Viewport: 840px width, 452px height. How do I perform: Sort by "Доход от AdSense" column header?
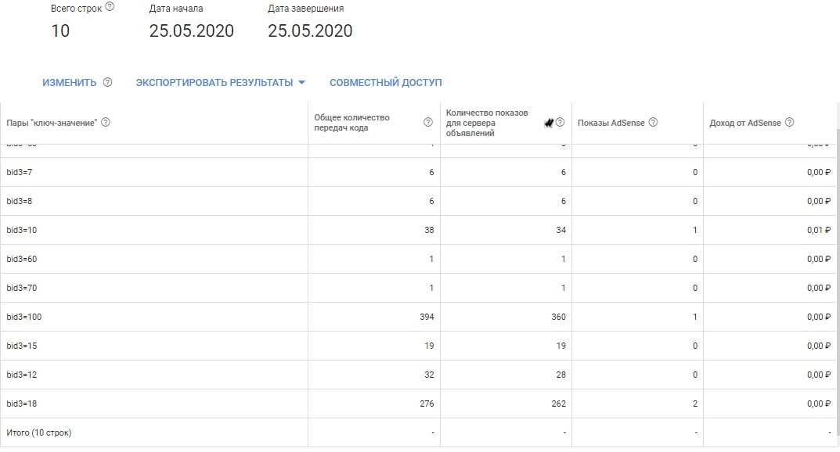(x=744, y=123)
